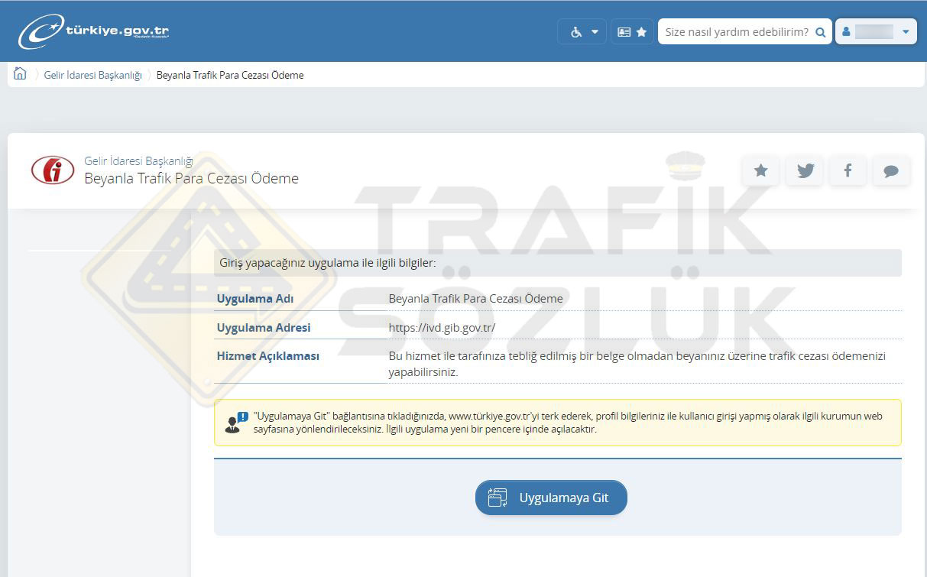This screenshot has width=927, height=577.
Task: Open Gelir İdaresi Başkanlığı breadcrumb link
Action: point(93,75)
